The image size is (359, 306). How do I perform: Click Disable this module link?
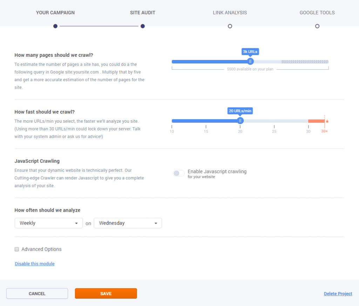pyautogui.click(x=35, y=264)
